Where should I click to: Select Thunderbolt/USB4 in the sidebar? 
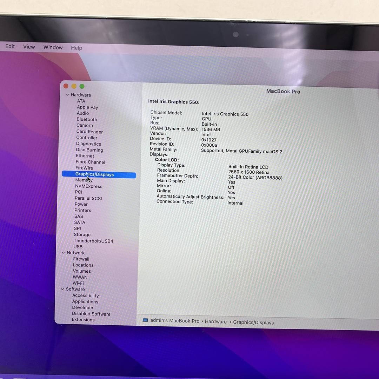93,241
